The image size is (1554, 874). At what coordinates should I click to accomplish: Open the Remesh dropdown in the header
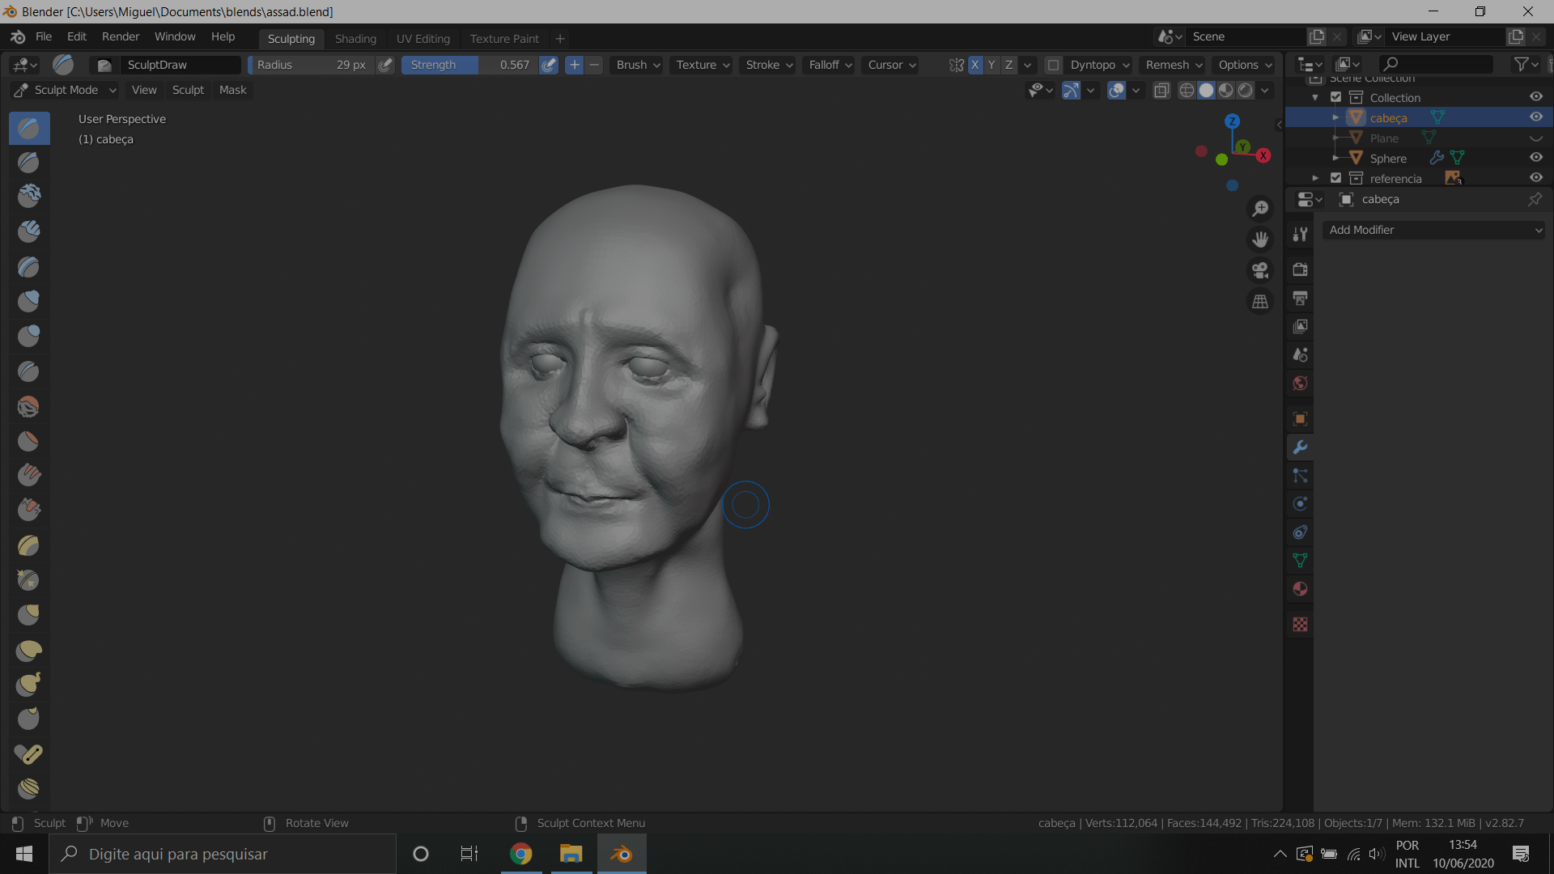point(1172,65)
